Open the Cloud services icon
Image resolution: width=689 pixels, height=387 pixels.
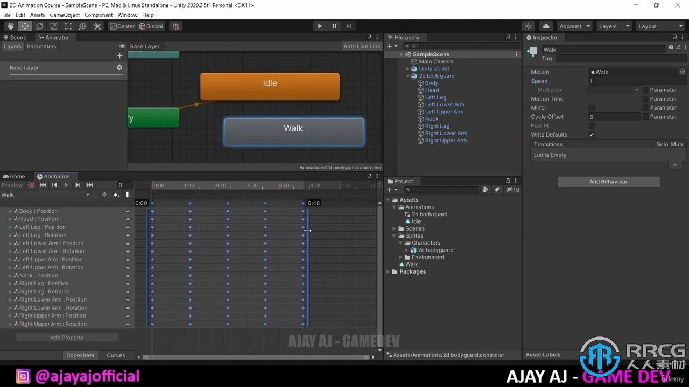[x=546, y=26]
